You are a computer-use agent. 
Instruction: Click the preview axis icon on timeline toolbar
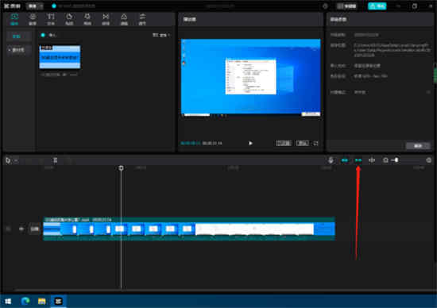tap(372, 160)
